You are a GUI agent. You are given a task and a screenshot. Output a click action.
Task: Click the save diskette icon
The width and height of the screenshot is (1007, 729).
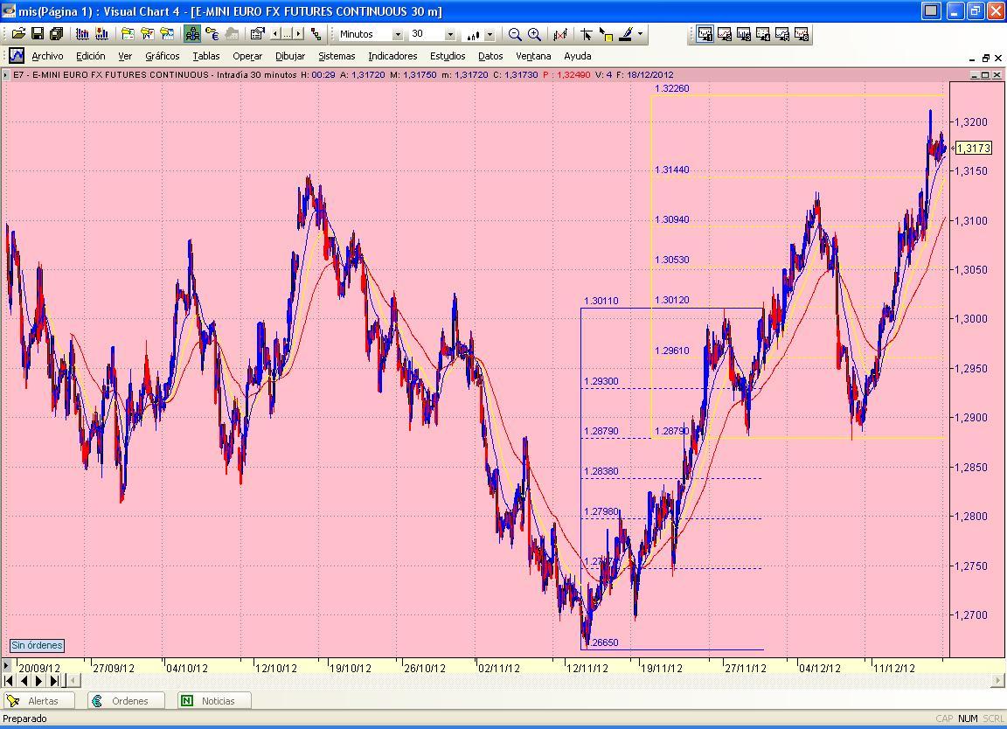pos(37,34)
